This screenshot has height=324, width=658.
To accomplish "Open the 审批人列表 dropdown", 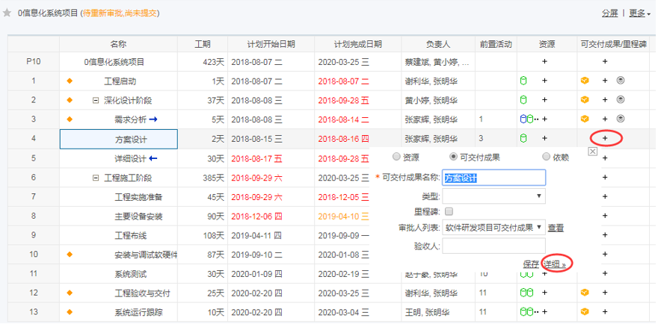I will pos(493,228).
